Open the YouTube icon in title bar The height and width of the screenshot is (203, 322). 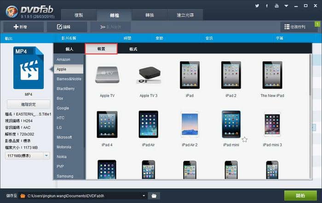pos(276,6)
